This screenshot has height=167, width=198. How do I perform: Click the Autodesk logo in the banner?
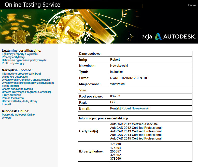coord(175,37)
